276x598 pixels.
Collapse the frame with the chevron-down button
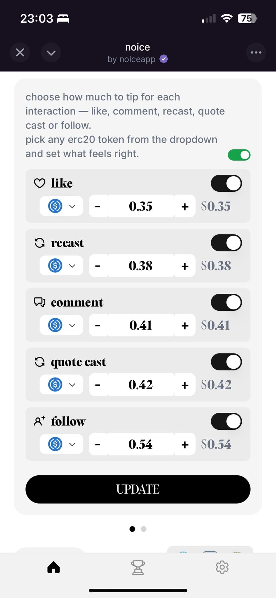51,52
